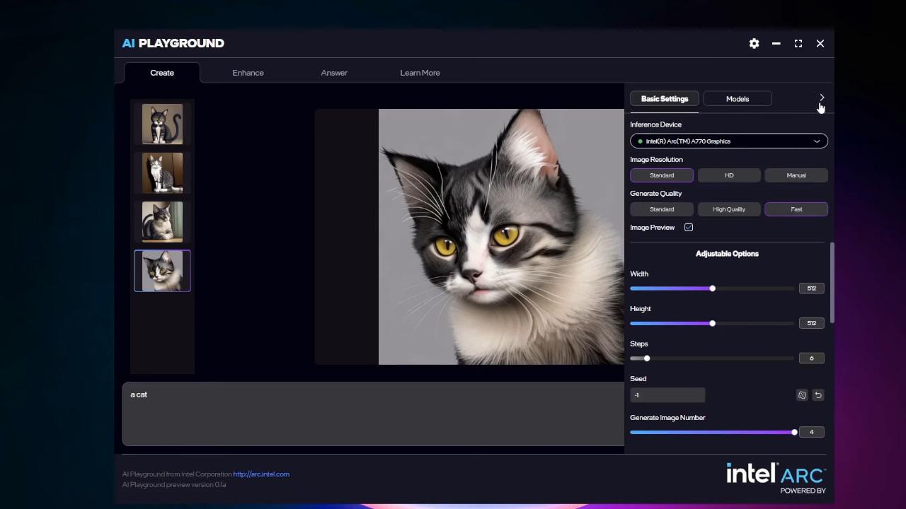The width and height of the screenshot is (906, 509).
Task: Minimize the AI Playground window
Action: (776, 43)
